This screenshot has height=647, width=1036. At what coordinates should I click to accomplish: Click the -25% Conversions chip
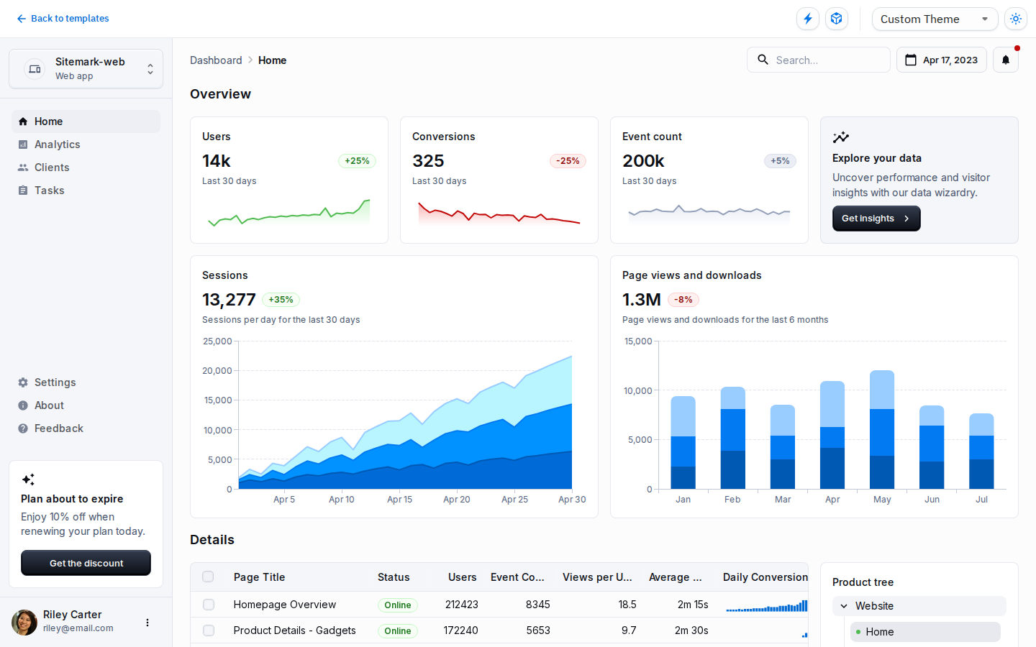coord(568,161)
